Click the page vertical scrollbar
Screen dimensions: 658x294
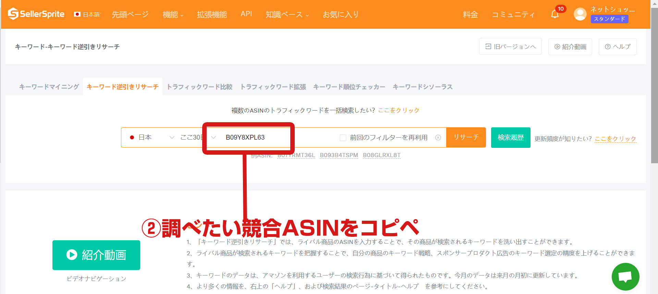pyautogui.click(x=654, y=86)
